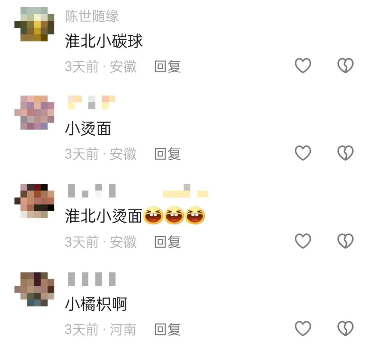The height and width of the screenshot is (348, 374).
Task: Like the 淮北小碳球 comment
Action: (x=303, y=65)
